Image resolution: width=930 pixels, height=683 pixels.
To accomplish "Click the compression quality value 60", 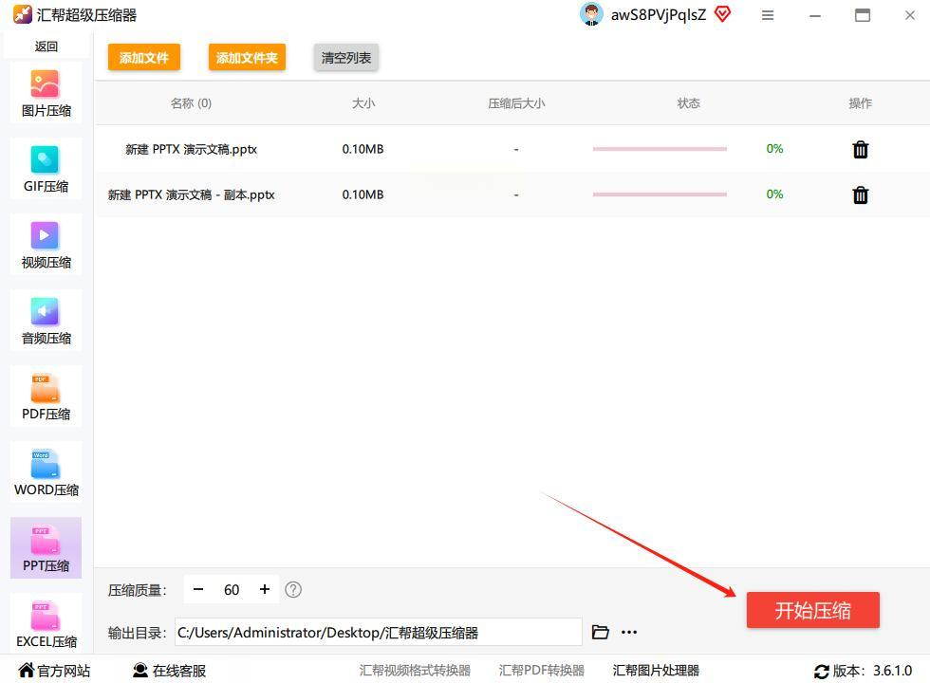I will click(x=232, y=589).
